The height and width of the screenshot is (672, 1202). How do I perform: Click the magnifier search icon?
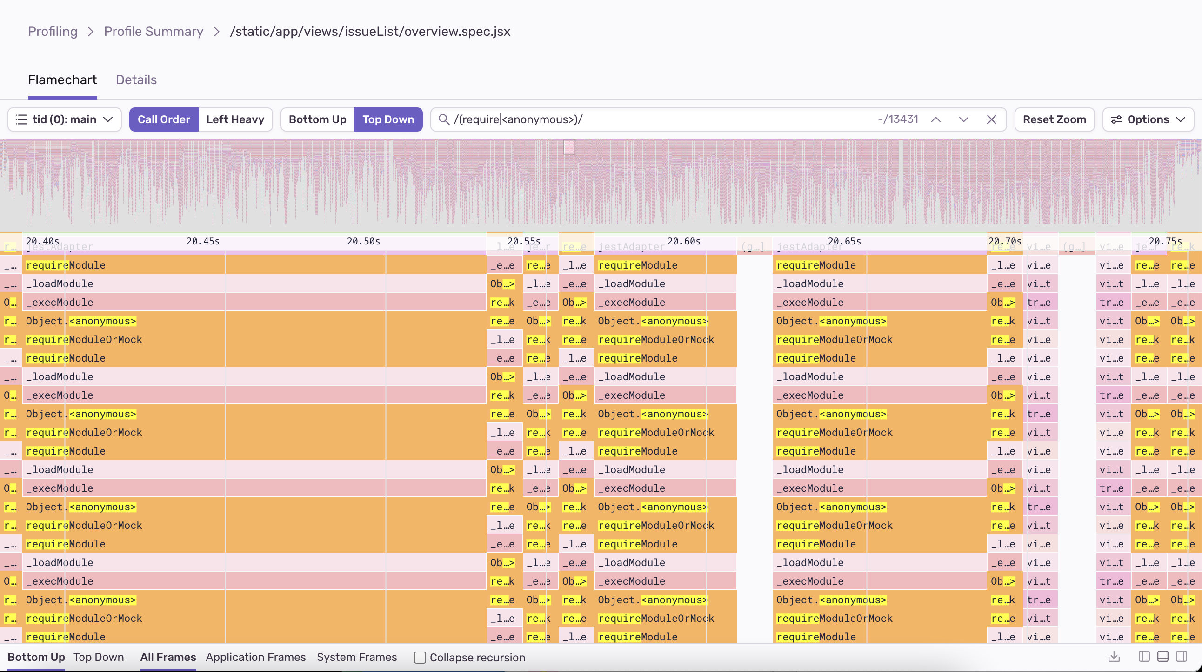click(444, 119)
